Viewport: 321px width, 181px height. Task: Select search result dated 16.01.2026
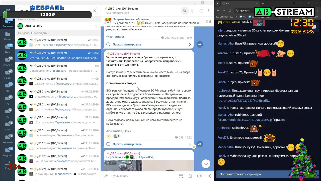point(58,171)
